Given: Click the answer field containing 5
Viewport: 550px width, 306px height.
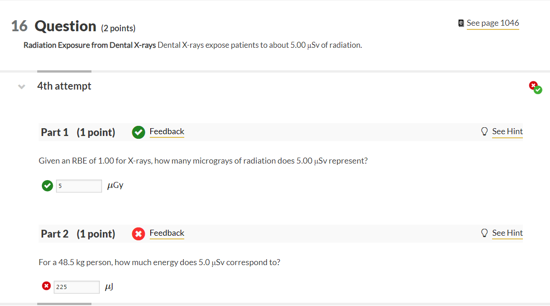Looking at the screenshot, I should click(79, 186).
